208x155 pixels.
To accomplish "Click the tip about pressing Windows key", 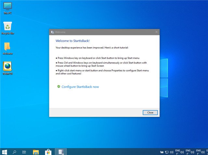I will click(97, 58).
